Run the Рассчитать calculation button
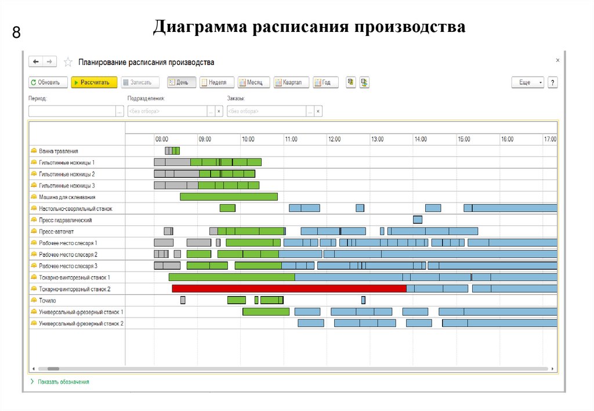Screen dimensions: 594x411 (x=94, y=82)
